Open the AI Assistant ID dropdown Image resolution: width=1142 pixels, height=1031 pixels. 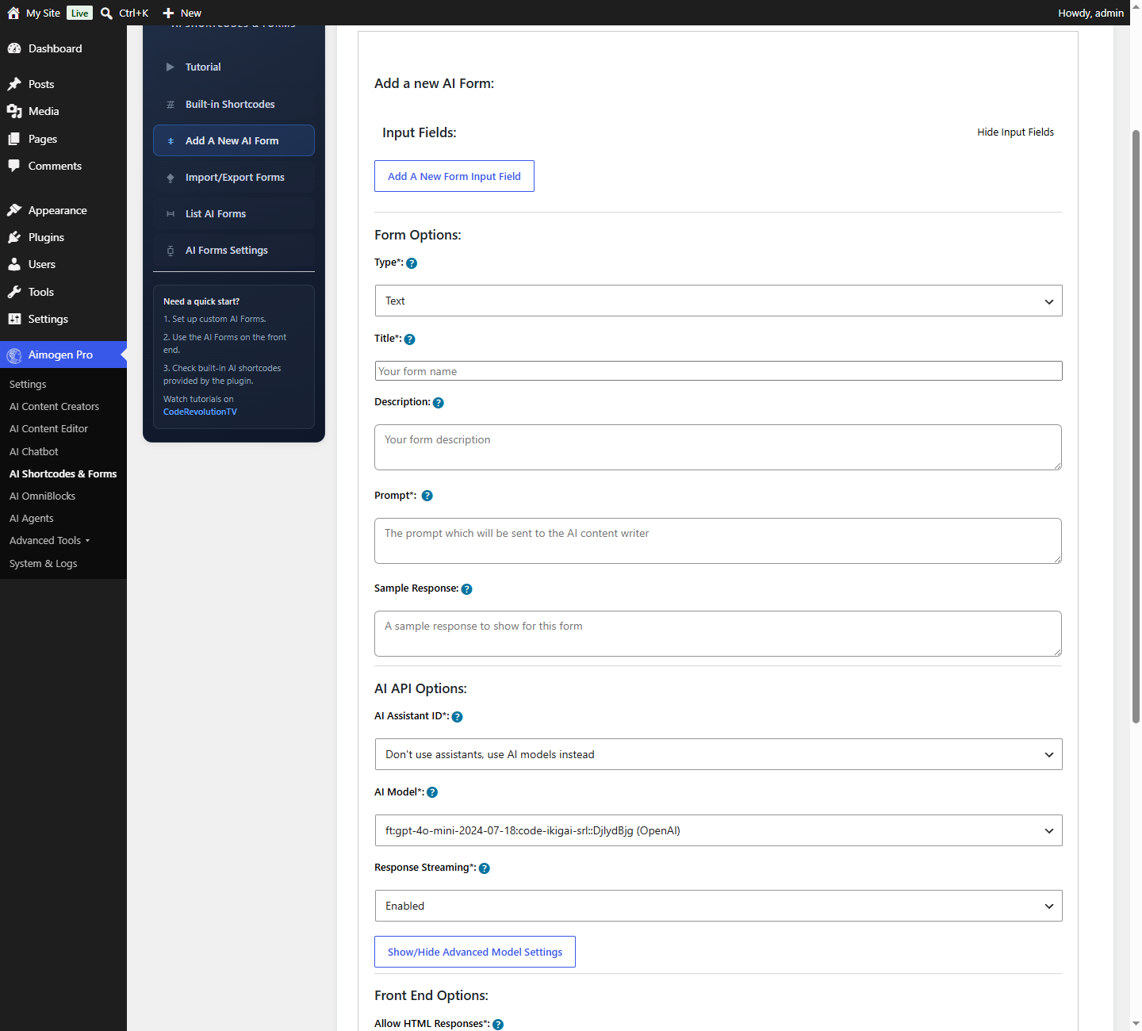[719, 754]
